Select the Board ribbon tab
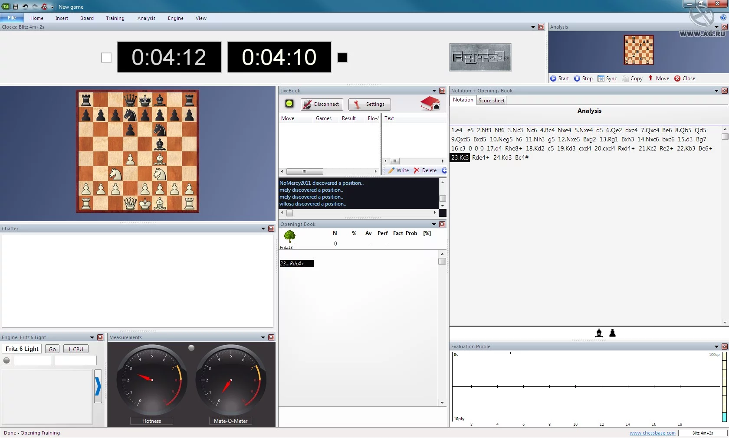This screenshot has width=729, height=438. point(87,18)
